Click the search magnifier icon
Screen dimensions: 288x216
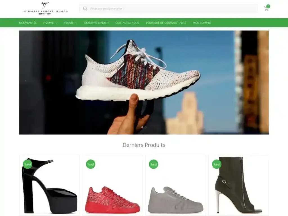(85, 9)
